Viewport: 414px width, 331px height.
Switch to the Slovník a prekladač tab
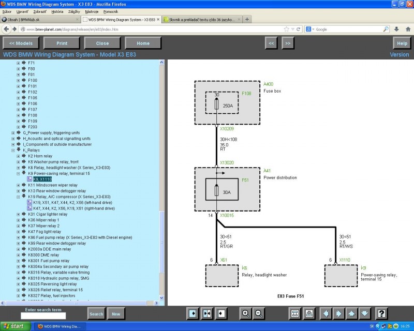[200, 19]
